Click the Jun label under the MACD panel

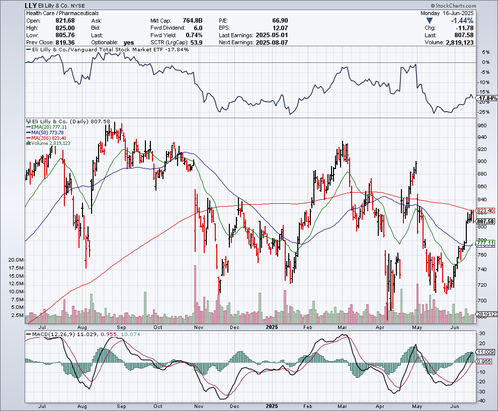tap(455, 406)
